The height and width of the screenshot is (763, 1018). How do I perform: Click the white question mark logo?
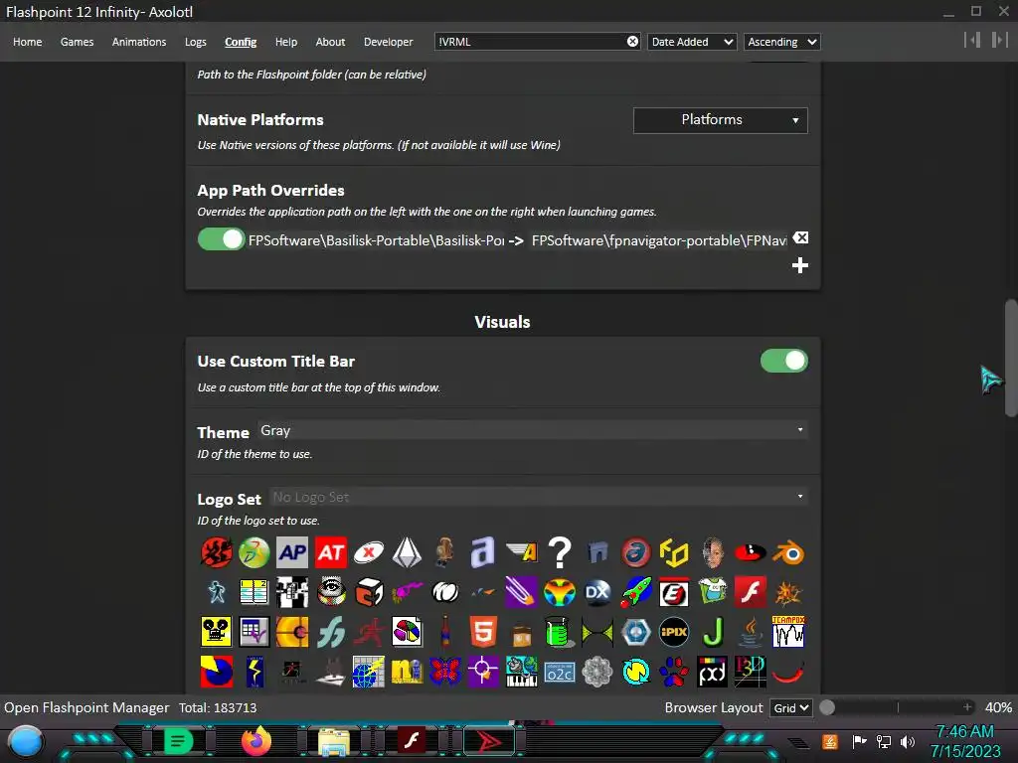560,552
